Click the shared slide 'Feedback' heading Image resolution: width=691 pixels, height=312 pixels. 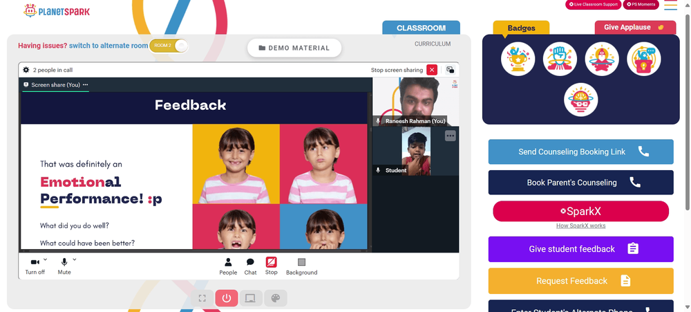point(191,105)
